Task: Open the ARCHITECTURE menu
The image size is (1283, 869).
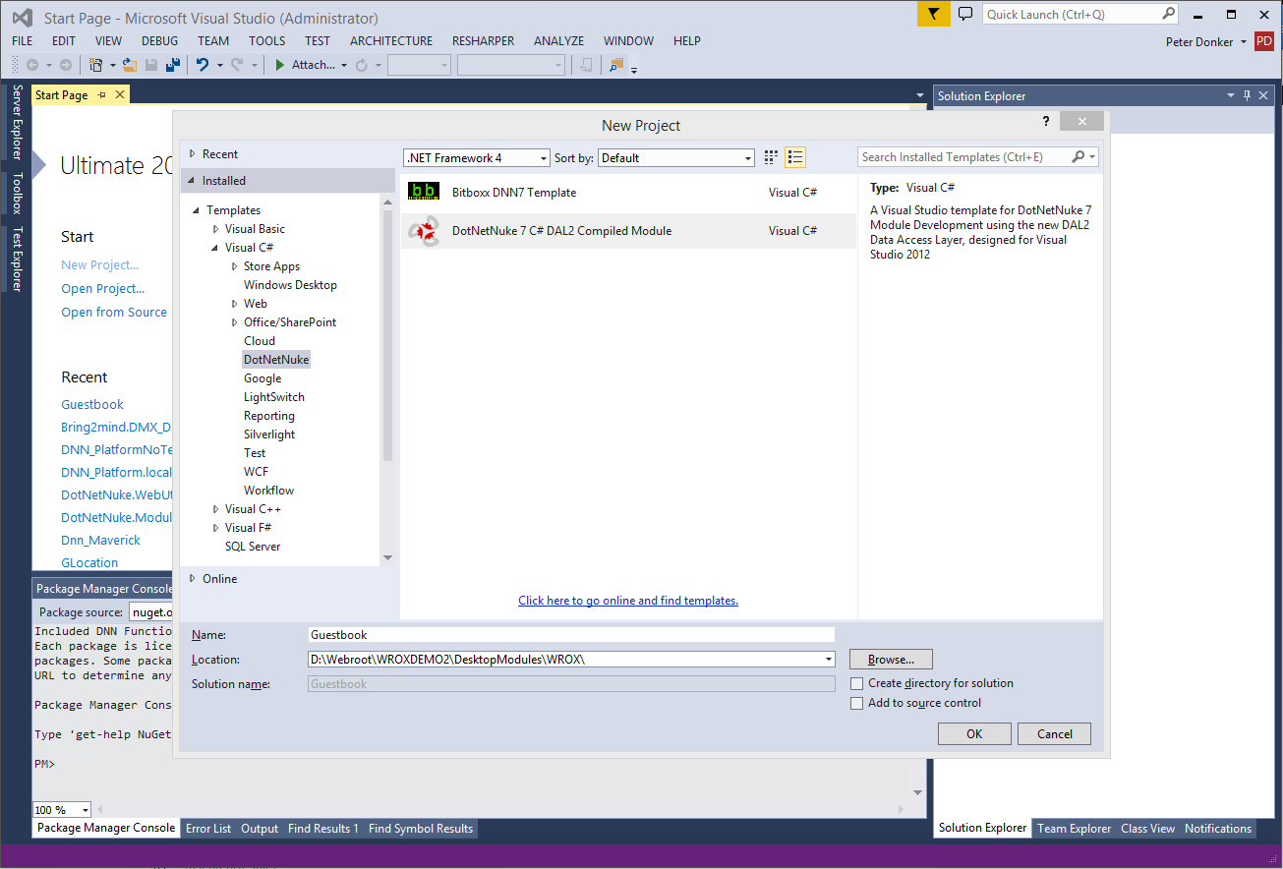Action: (391, 41)
